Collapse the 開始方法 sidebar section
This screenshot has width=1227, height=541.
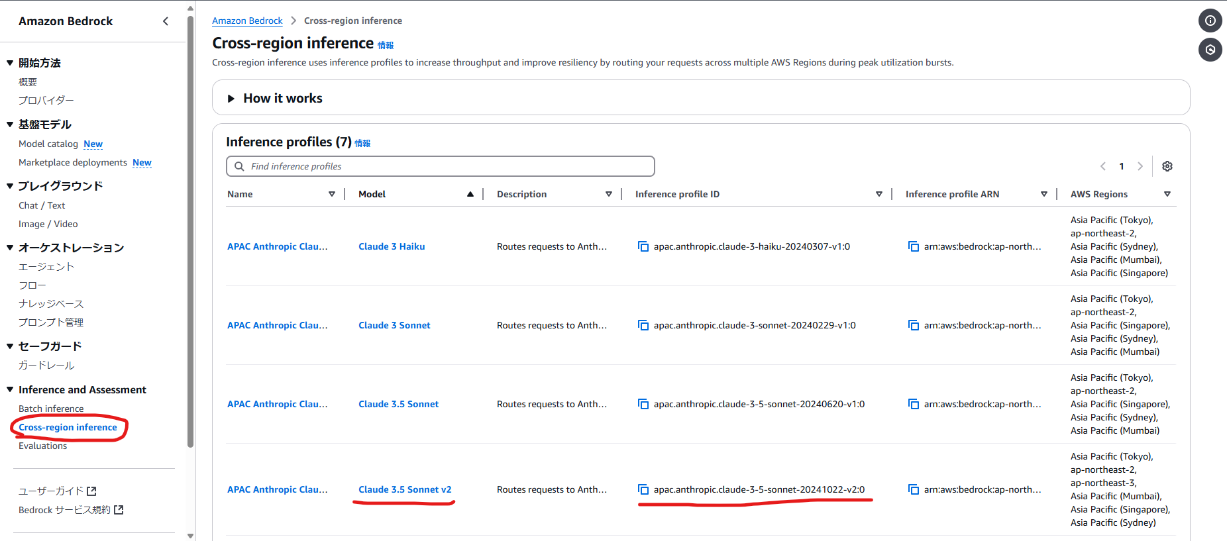(x=10, y=63)
